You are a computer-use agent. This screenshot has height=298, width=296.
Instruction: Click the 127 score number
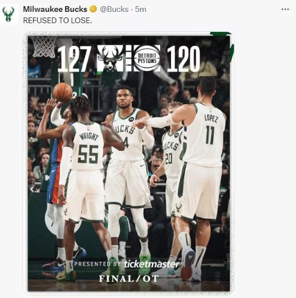74,59
